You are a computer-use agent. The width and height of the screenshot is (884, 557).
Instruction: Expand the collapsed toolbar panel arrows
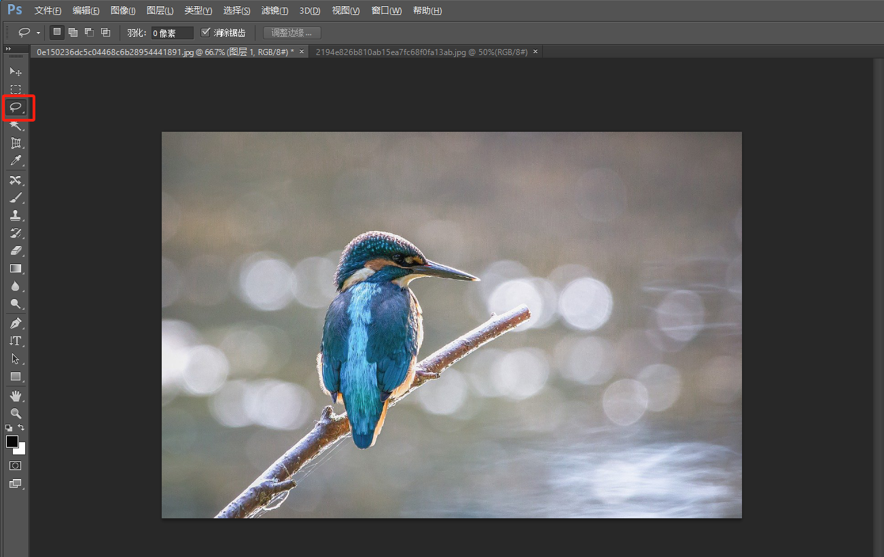coord(8,49)
